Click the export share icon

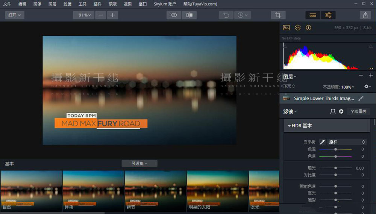(365, 15)
